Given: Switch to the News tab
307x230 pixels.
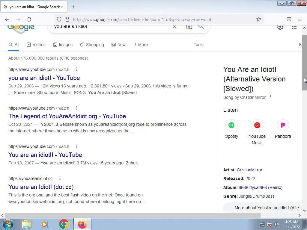Looking at the screenshot, I should coord(119,45).
